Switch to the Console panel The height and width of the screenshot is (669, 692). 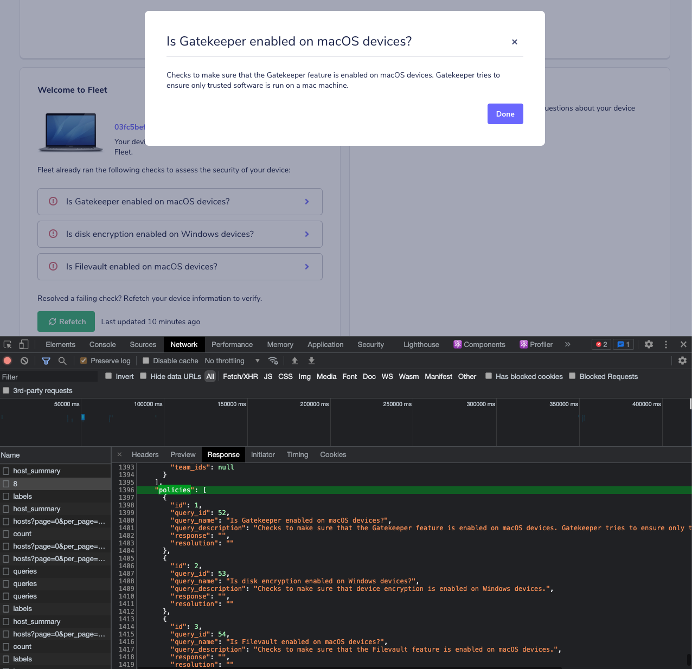coord(102,344)
